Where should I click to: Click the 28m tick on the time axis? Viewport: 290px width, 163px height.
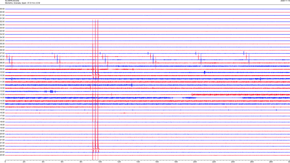pos(271,162)
